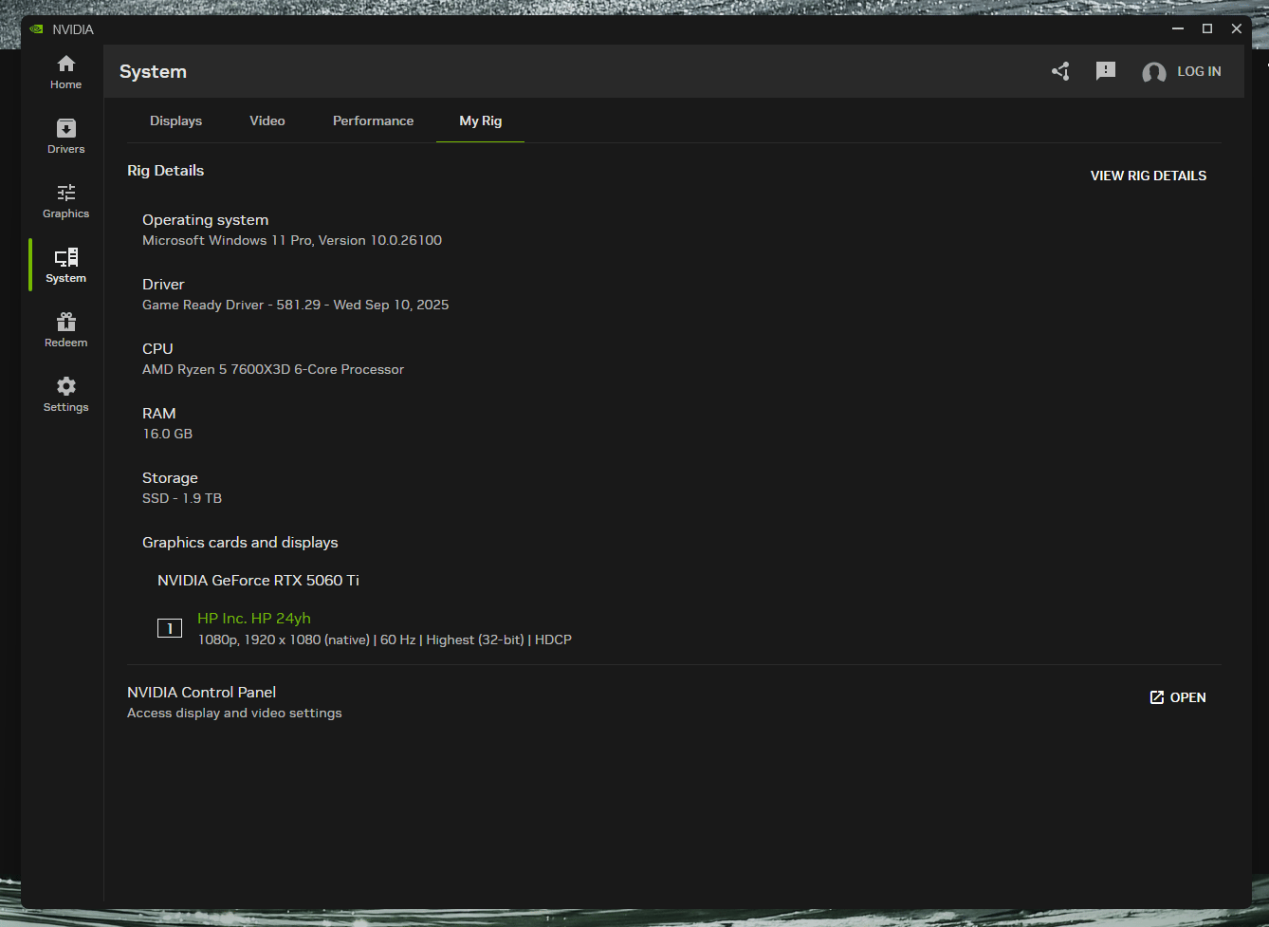Click the Rig Details heading
Screen dimensions: 1269x927
(x=166, y=170)
